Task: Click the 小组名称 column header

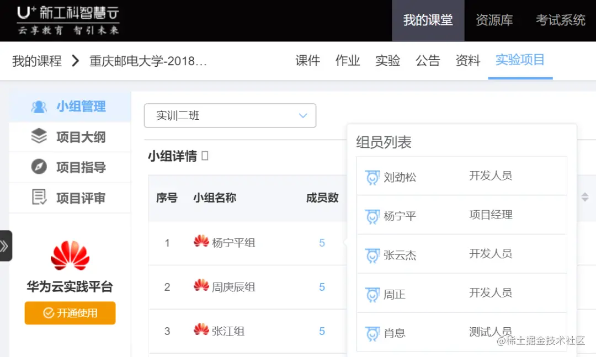Action: tap(215, 198)
